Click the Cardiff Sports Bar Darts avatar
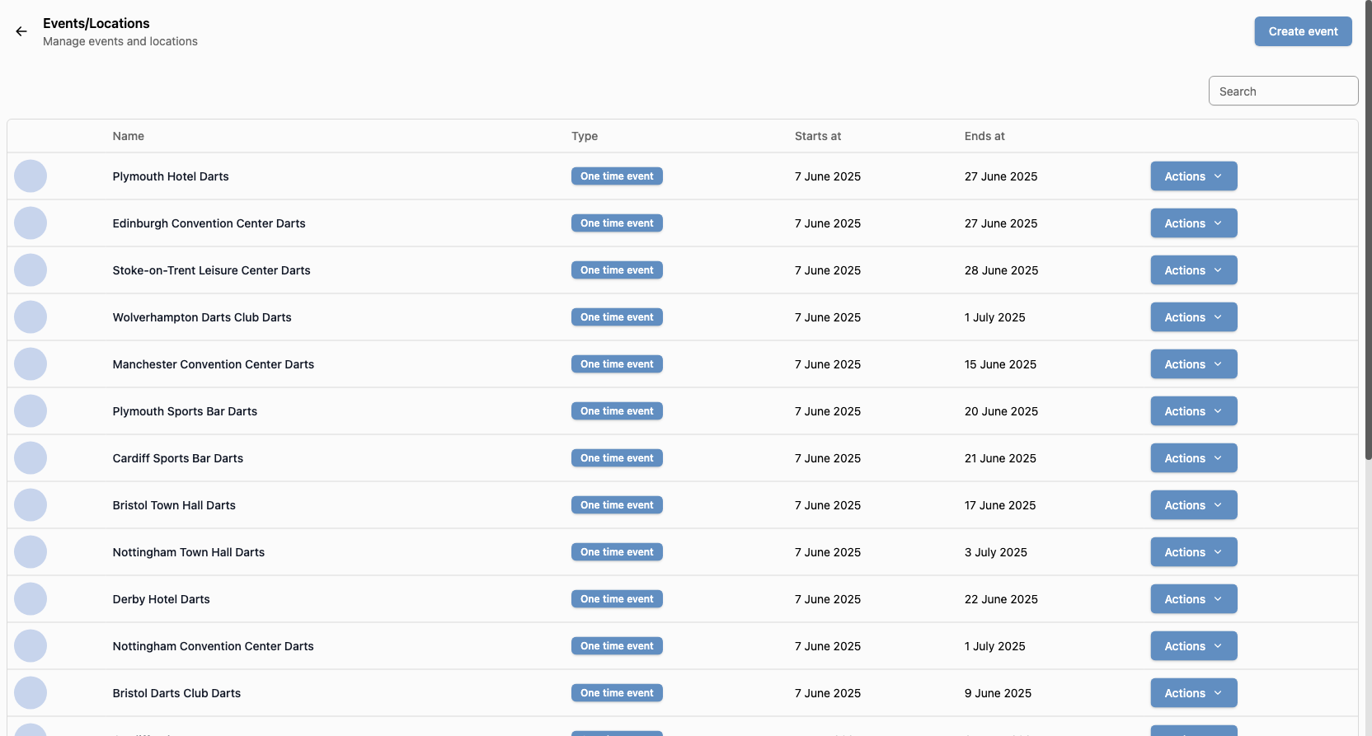The width and height of the screenshot is (1372, 736). (x=31, y=458)
